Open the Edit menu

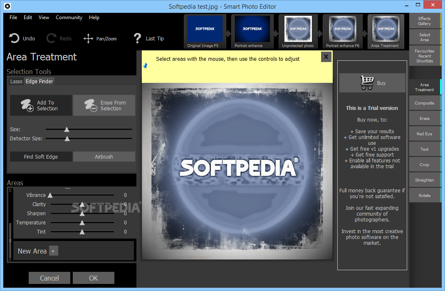click(28, 17)
